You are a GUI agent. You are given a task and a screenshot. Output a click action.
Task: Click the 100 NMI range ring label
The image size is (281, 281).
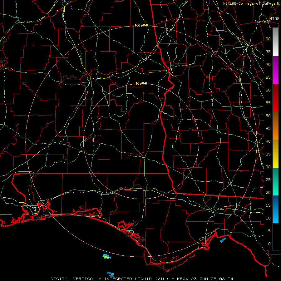(x=141, y=26)
